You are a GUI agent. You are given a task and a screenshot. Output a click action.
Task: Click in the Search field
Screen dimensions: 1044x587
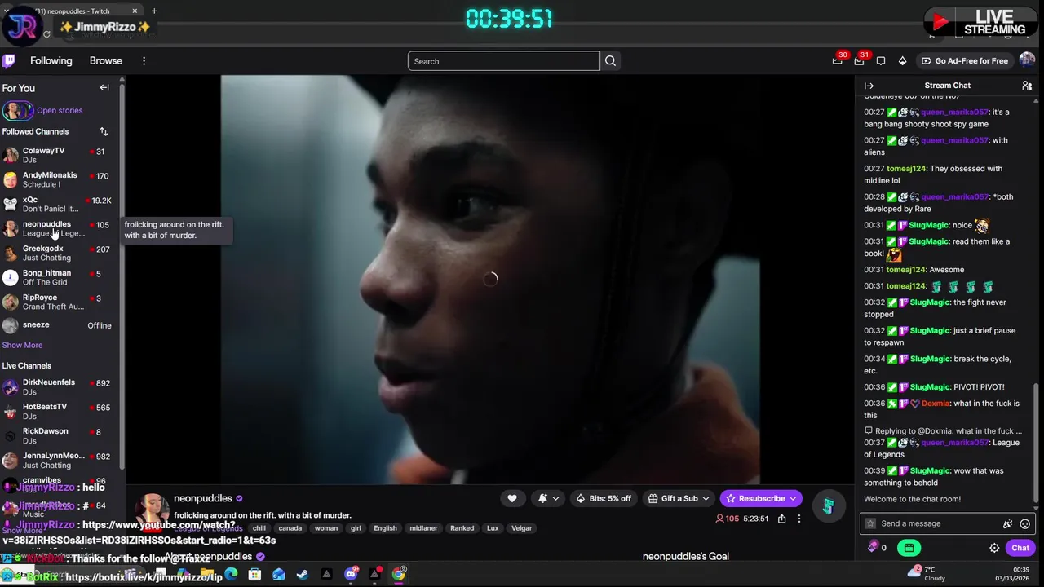[504, 60]
